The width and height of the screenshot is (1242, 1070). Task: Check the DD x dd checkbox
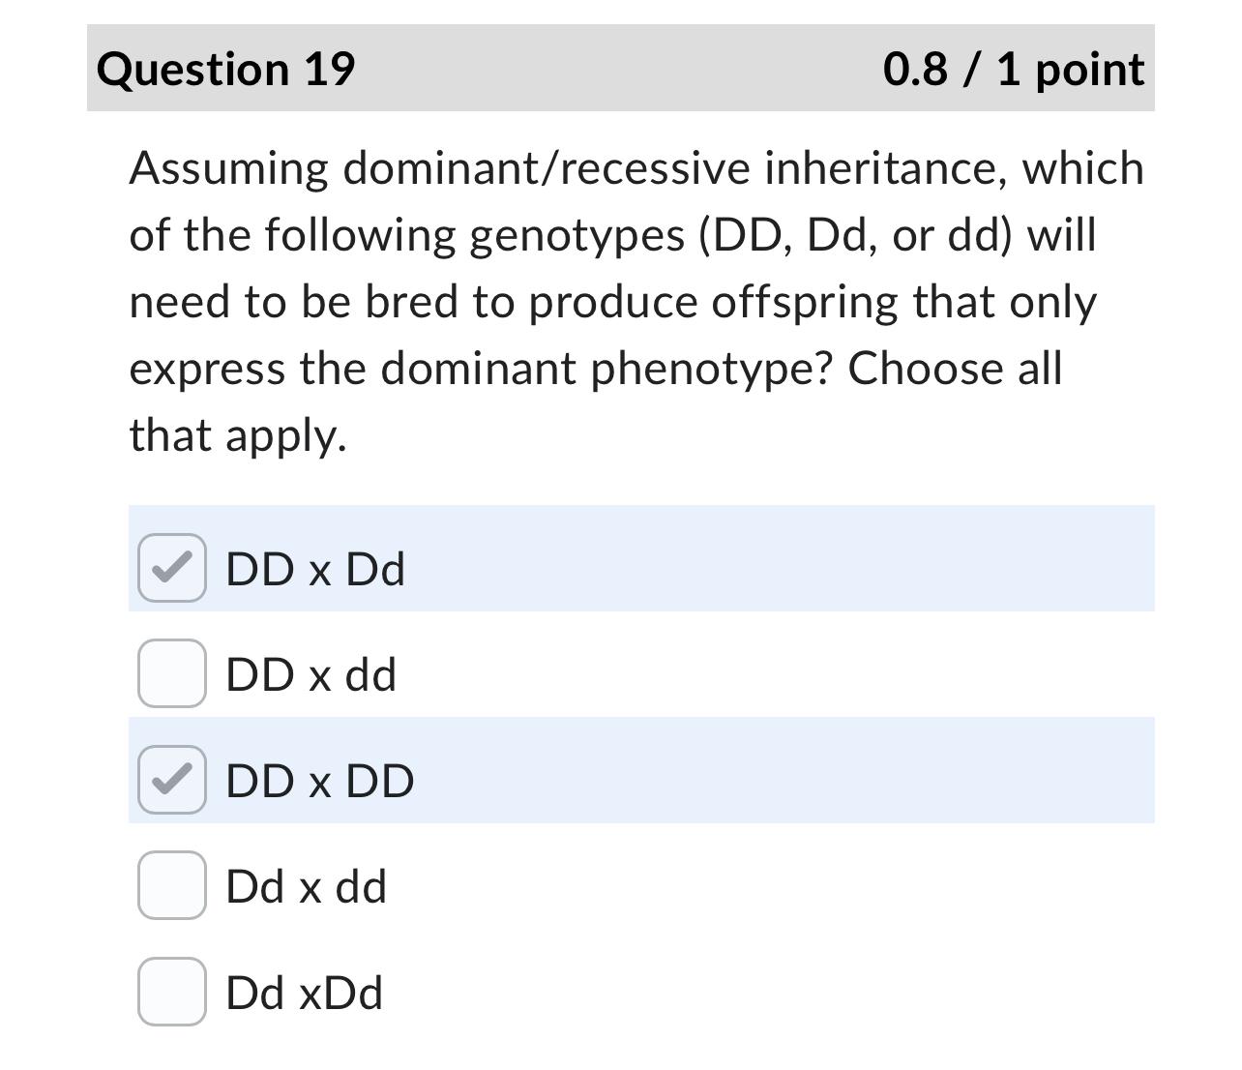pos(171,674)
